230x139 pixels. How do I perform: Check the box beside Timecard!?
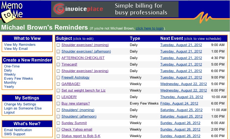[x=58, y=64]
